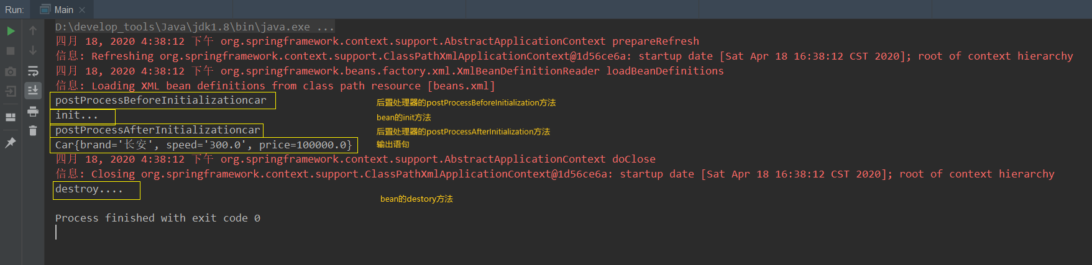Click the Process finished with exit code line
The image size is (1092, 265).
tap(157, 218)
